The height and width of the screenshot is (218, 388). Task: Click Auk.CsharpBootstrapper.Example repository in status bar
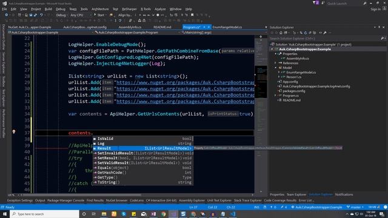coord(316,207)
